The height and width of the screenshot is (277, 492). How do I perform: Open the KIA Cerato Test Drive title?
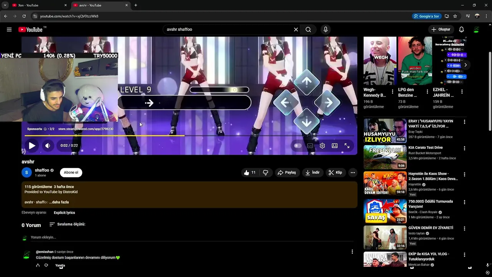click(x=426, y=148)
